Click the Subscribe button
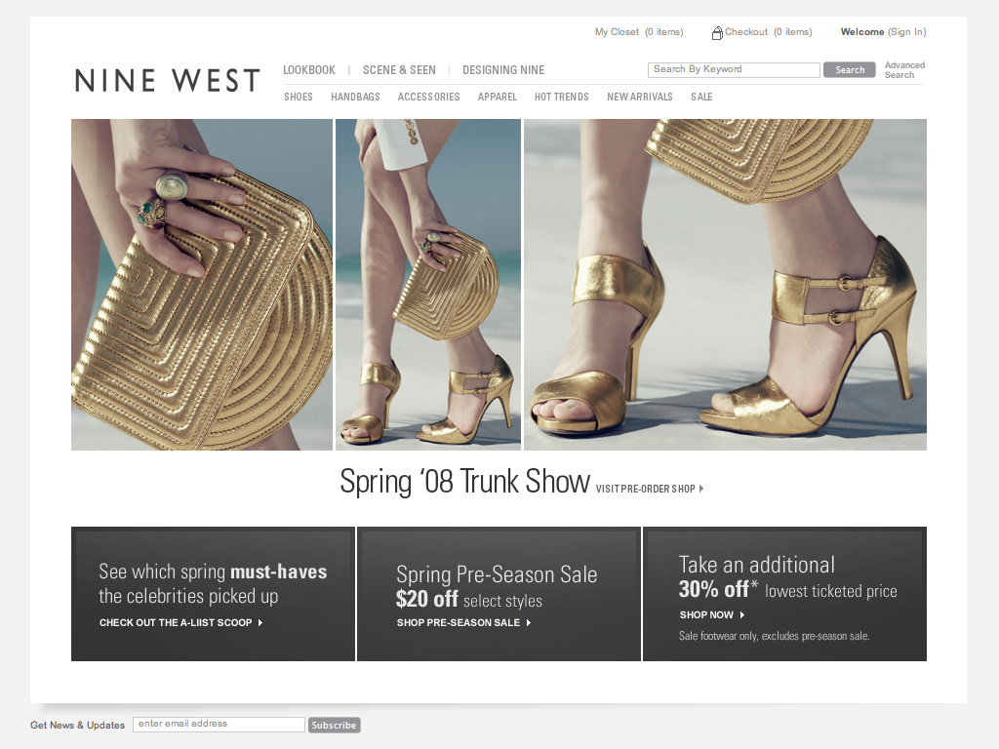This screenshot has width=999, height=749. 335,725
